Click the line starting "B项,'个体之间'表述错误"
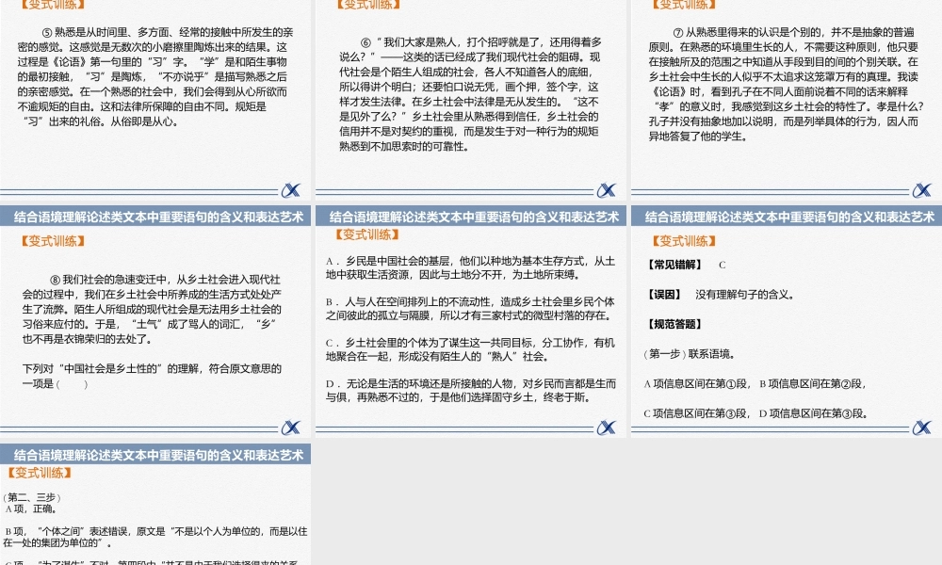942x565 pixels. click(155, 537)
